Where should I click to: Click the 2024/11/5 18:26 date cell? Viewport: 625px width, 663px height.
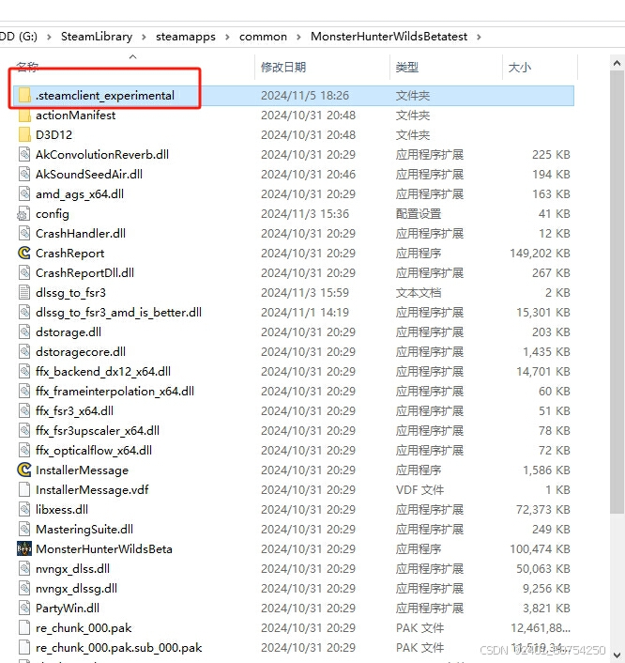[305, 96]
